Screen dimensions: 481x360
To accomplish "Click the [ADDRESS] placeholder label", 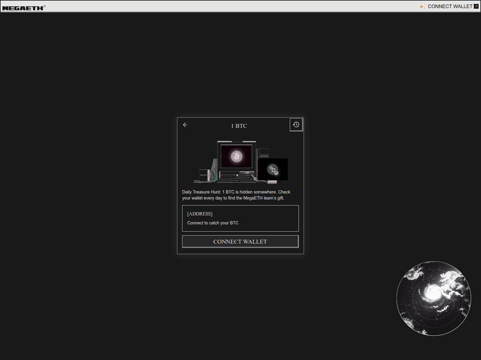I will click(200, 214).
